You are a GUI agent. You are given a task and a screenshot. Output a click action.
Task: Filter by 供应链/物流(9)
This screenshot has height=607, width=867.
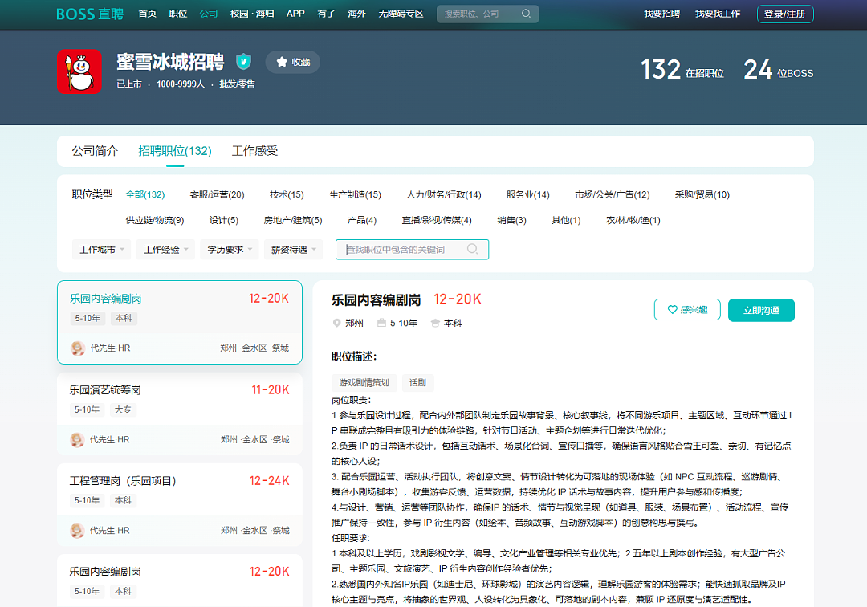point(155,220)
